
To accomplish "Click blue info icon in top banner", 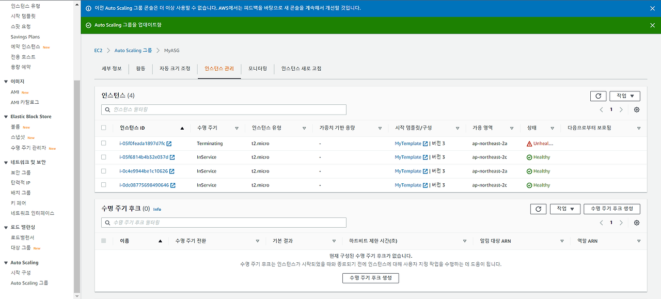I will (88, 8).
